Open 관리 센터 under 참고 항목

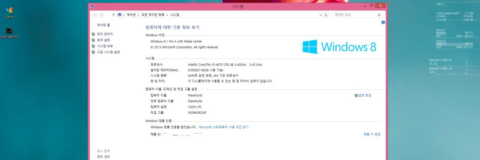[x=104, y=157]
